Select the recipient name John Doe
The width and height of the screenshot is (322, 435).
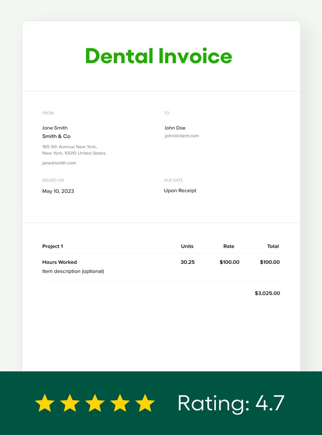(175, 128)
